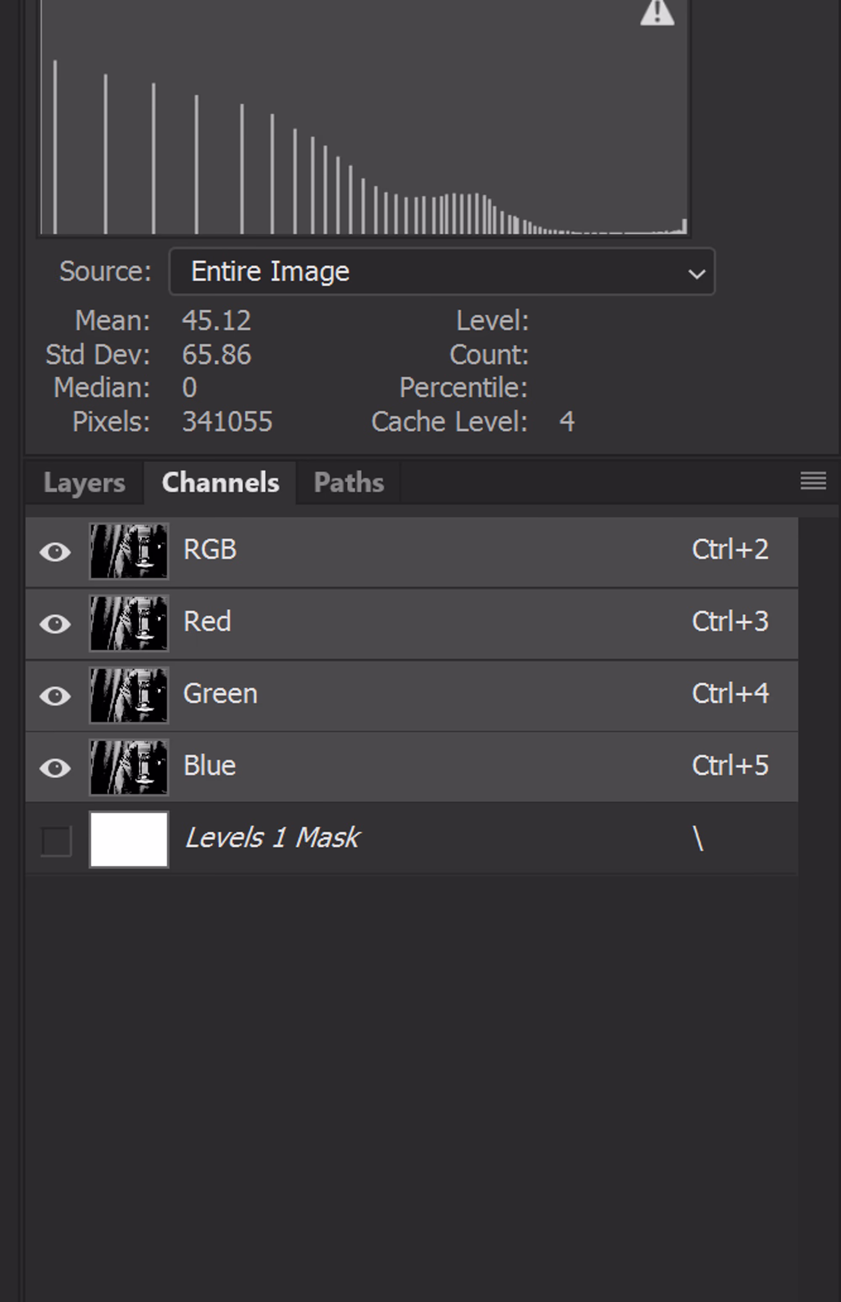
Task: Click the Blue channel thumbnail
Action: tap(129, 767)
